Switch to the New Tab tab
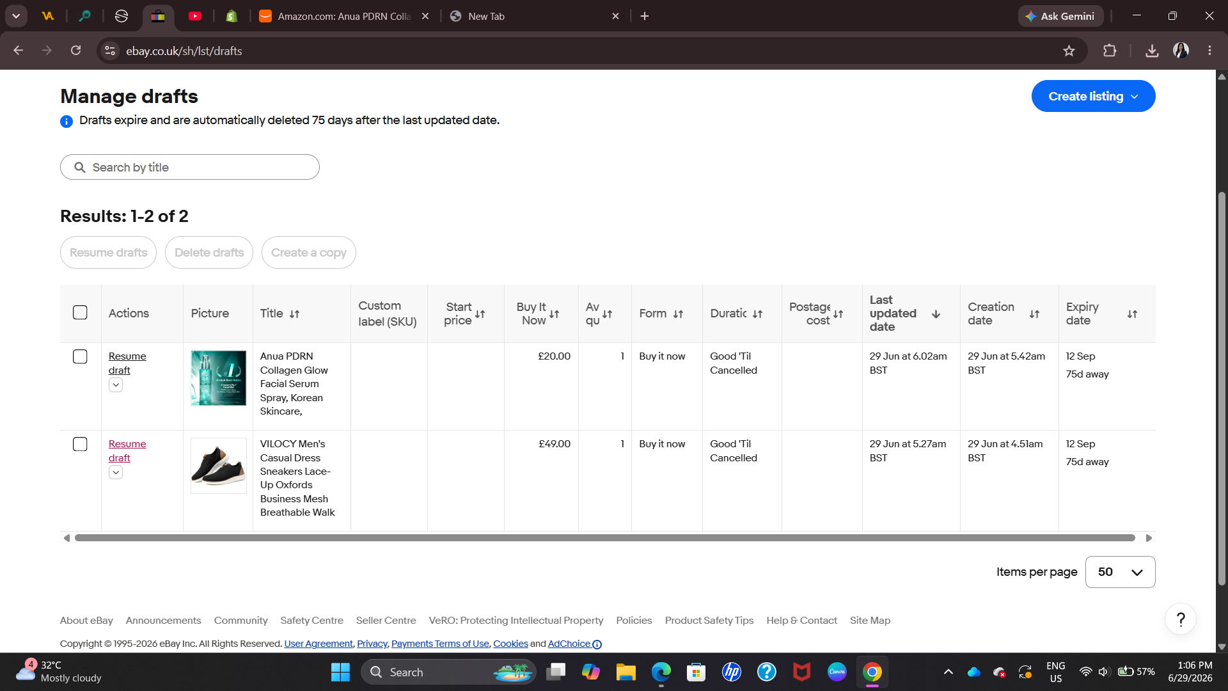This screenshot has height=691, width=1228. [x=534, y=16]
